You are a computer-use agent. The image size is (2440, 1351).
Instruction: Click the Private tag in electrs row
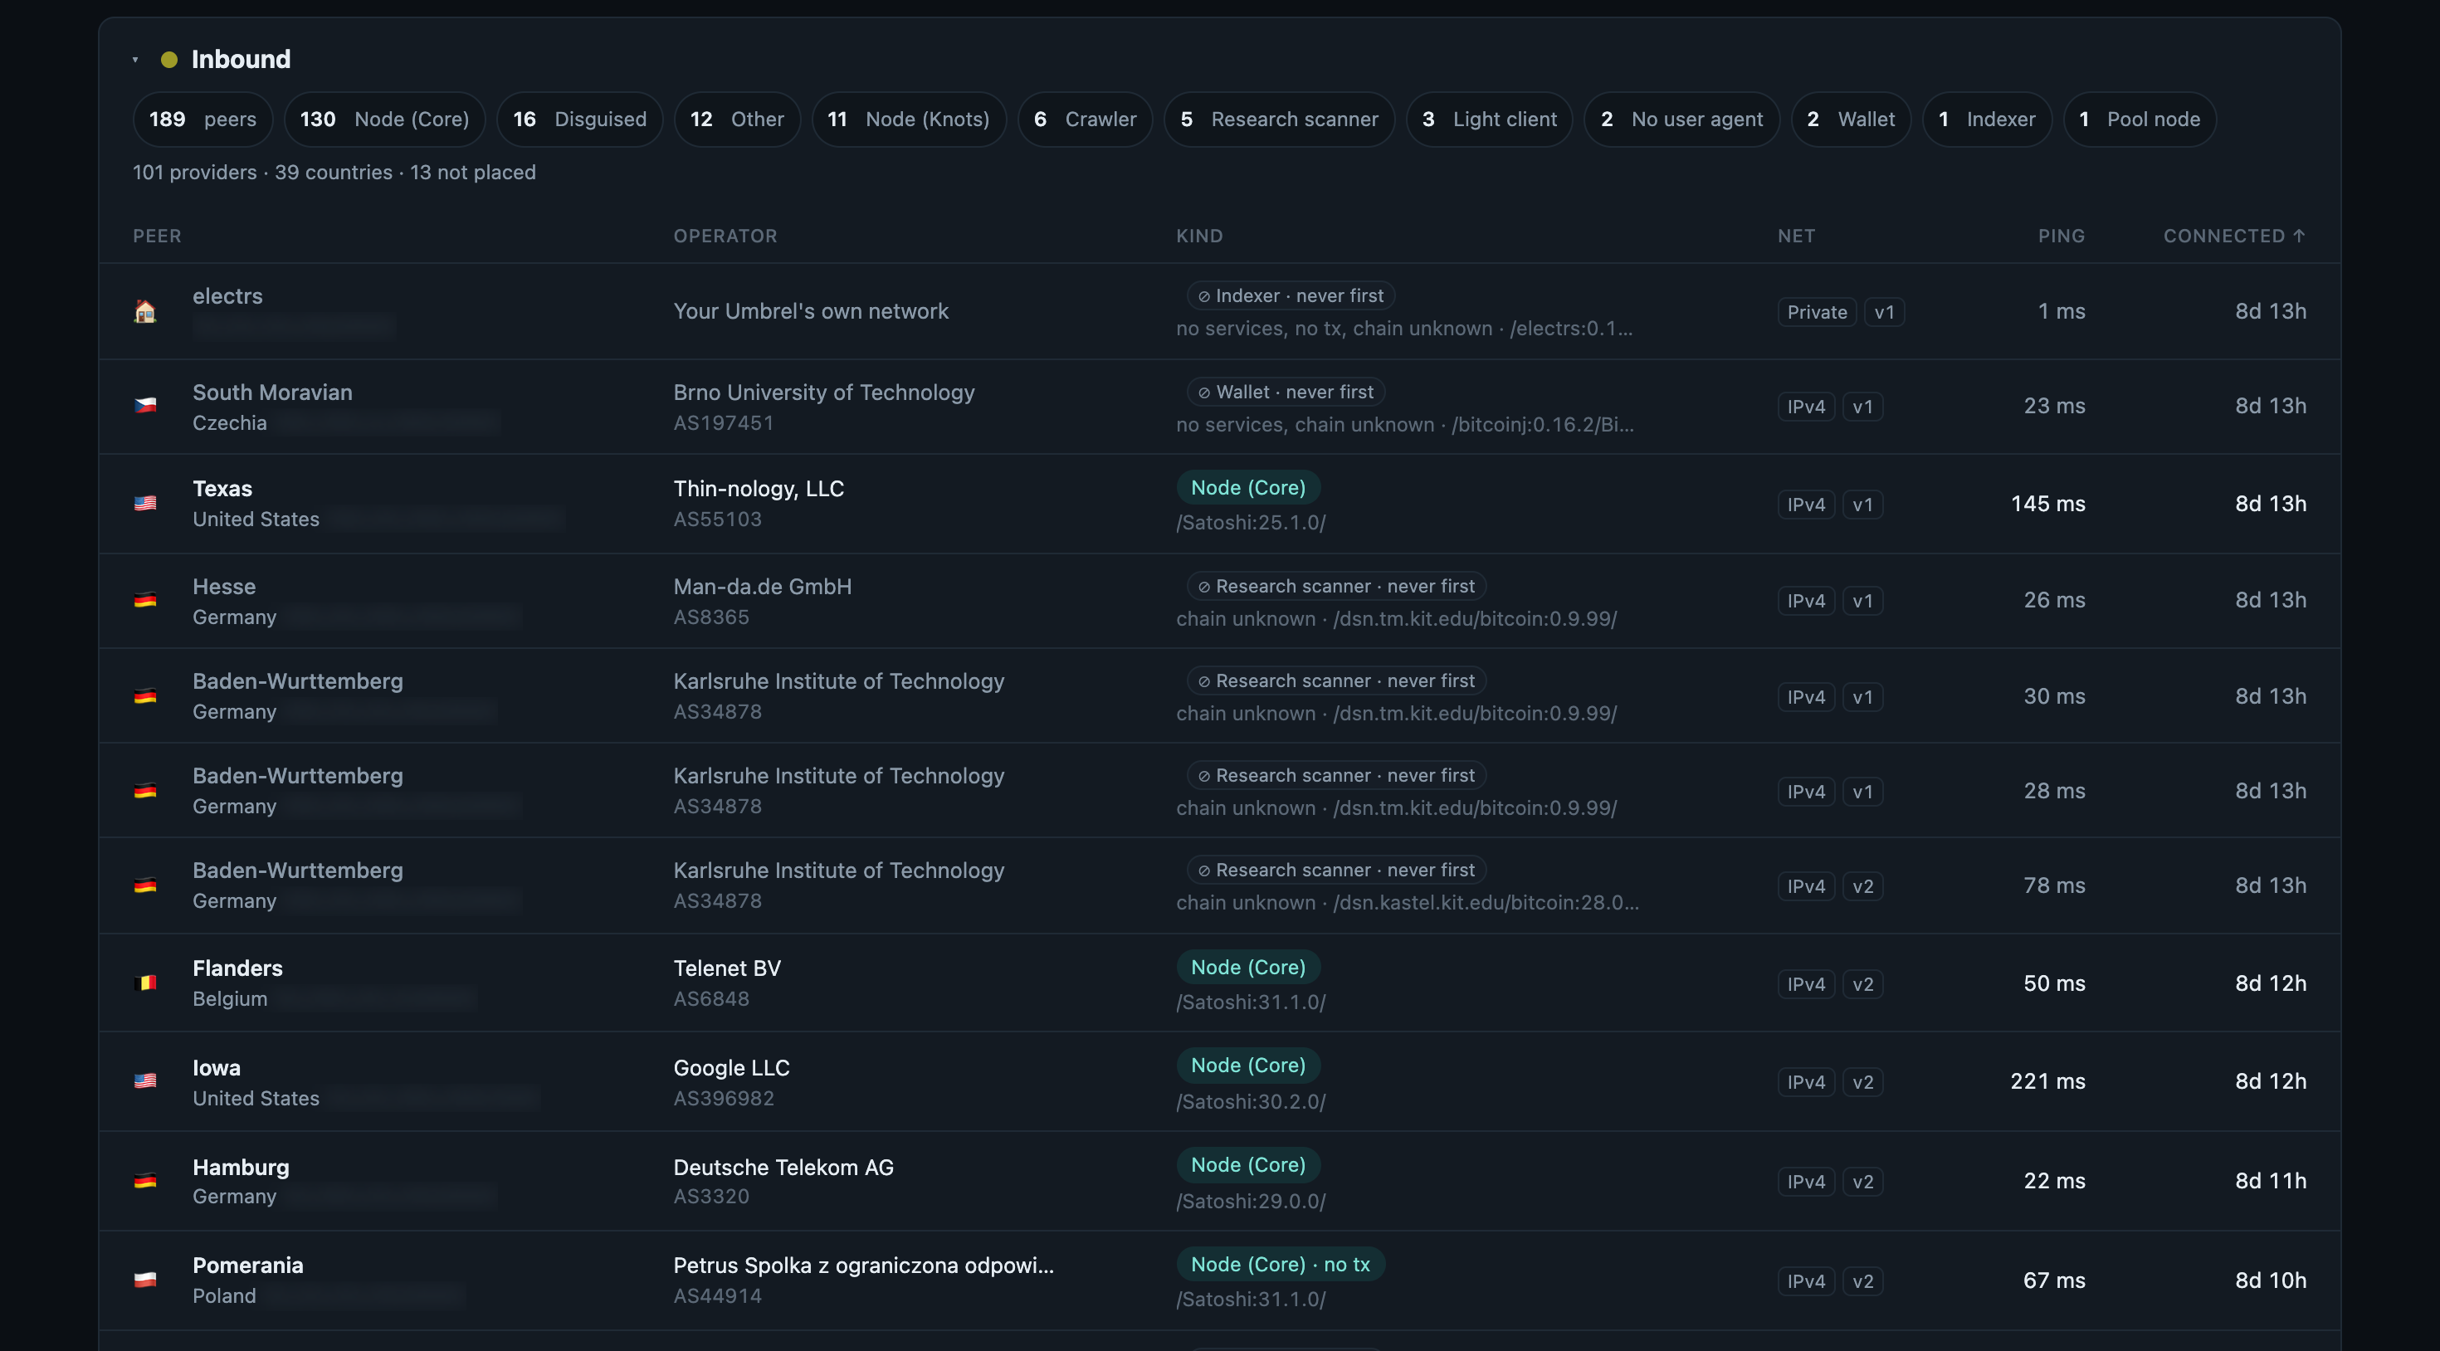coord(1817,312)
